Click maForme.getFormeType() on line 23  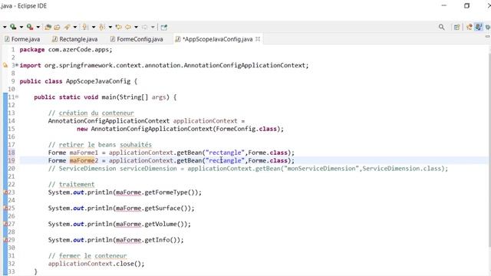click(x=157, y=192)
